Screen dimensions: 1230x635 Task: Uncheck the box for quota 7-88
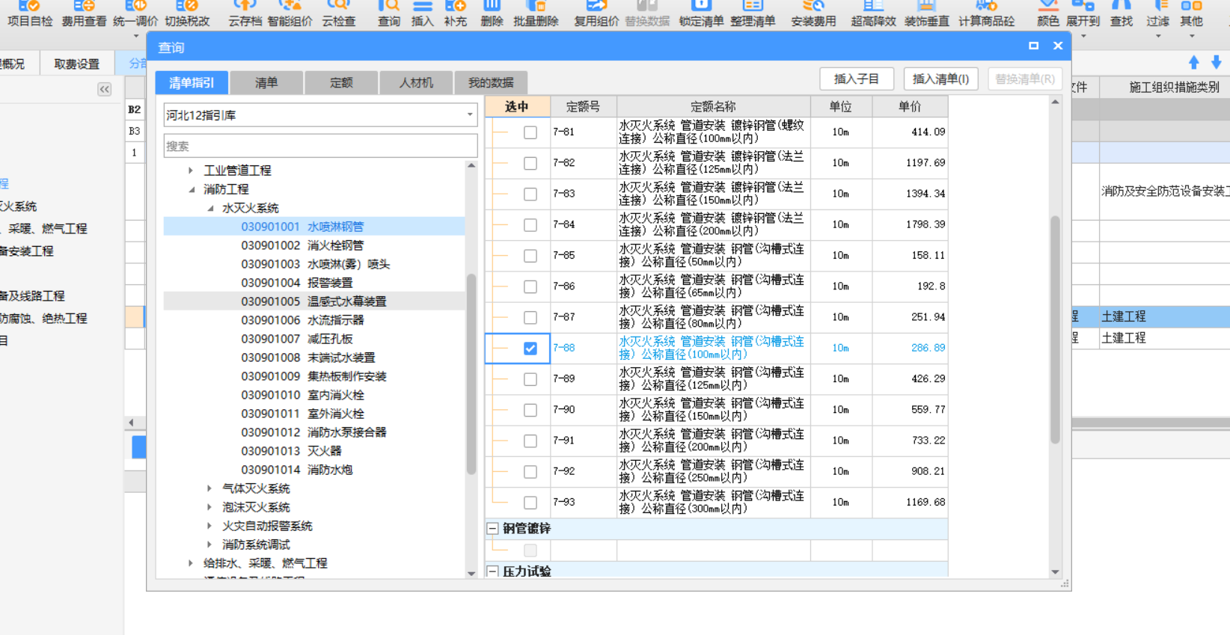tap(530, 349)
